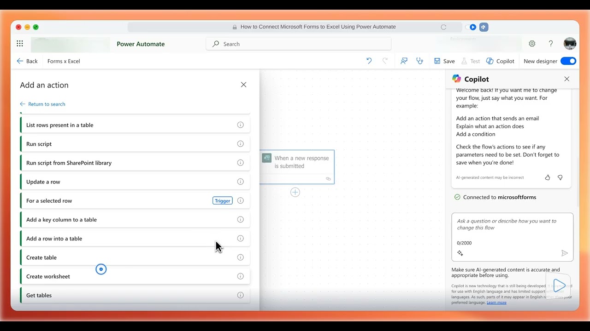Click the Test button
Viewport: 590px width, 331px height.
[471, 61]
